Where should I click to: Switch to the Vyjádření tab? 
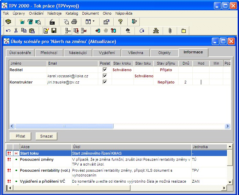(x=107, y=53)
